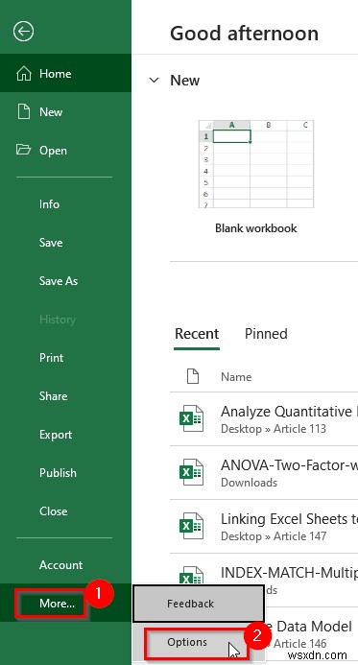Open the Share option
Viewport: 358px width, 665px height.
(53, 395)
